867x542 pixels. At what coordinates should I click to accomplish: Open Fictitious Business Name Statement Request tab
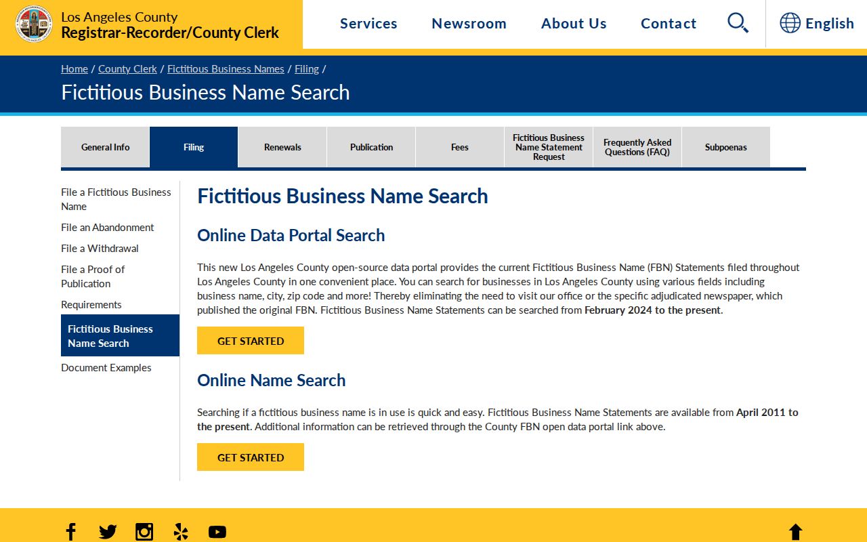pyautogui.click(x=549, y=147)
